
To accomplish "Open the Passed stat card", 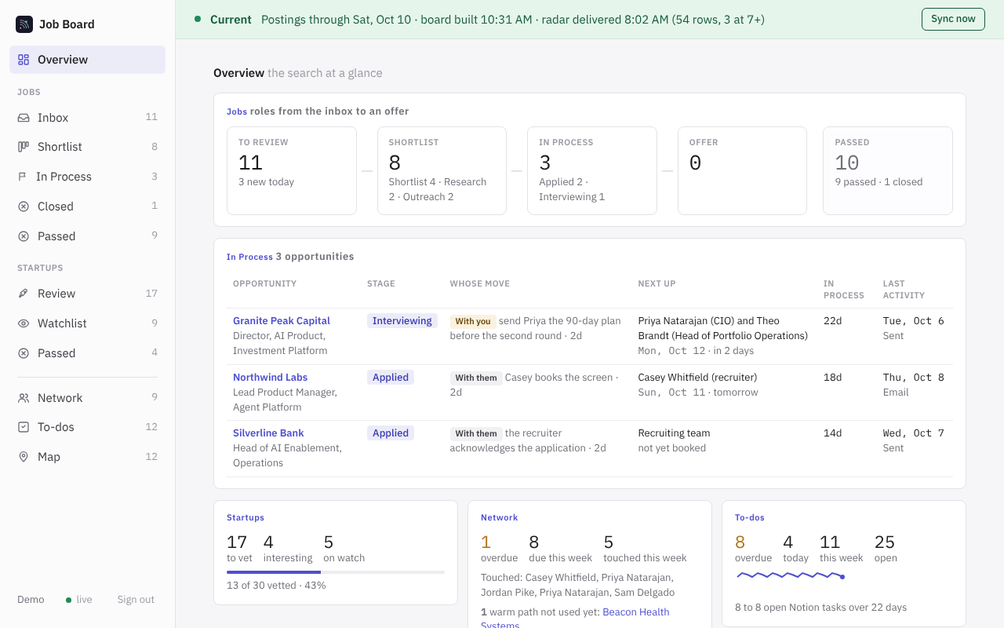I will [888, 170].
